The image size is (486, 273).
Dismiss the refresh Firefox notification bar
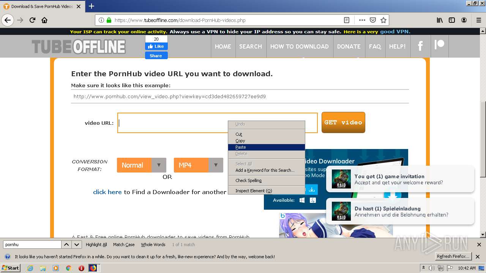(478, 257)
